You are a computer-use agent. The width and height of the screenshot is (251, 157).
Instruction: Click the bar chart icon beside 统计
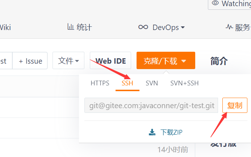click(70, 27)
